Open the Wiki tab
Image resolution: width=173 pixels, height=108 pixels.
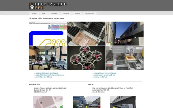pyautogui.click(x=44, y=14)
